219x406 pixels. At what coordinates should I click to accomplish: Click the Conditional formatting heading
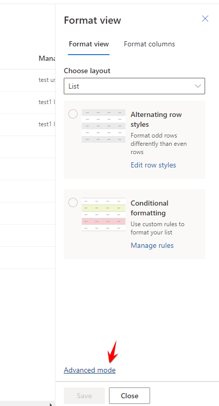coord(149,208)
